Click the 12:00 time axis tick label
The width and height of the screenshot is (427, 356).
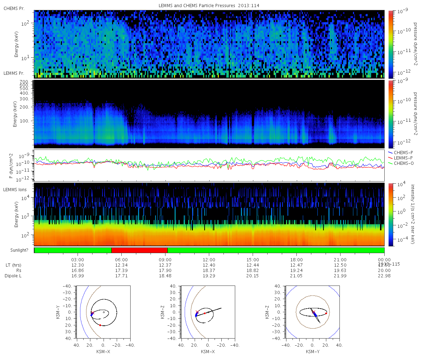click(x=209, y=260)
